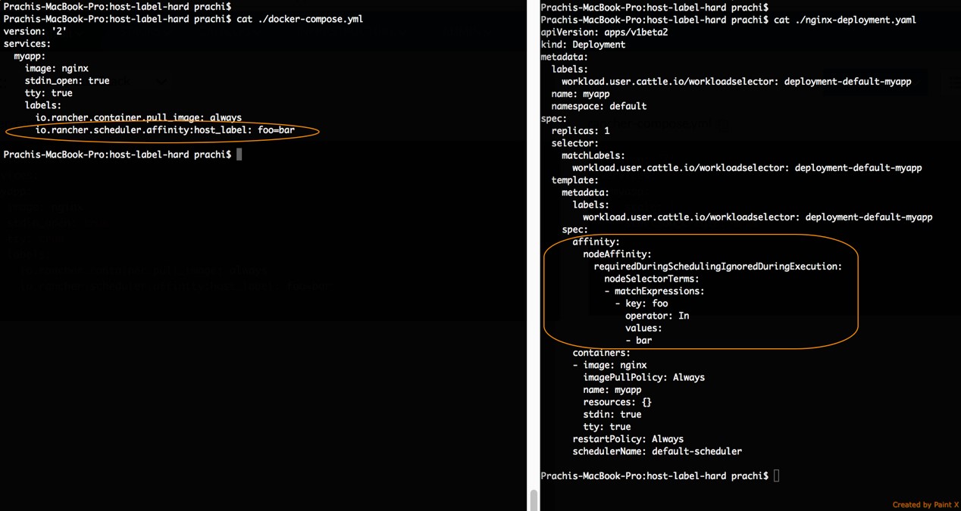Click the scrollbar thumb of the left terminal
Screen dimensions: 961x511
534,500
